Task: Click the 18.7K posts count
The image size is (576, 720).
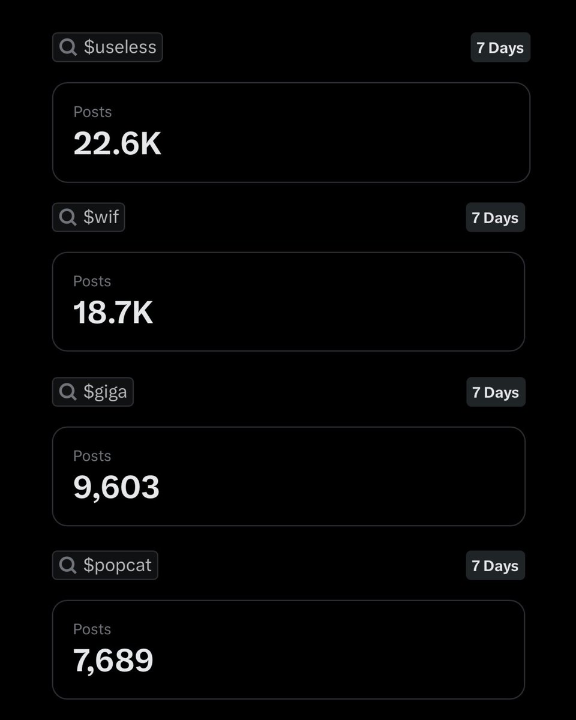Action: [x=113, y=313]
